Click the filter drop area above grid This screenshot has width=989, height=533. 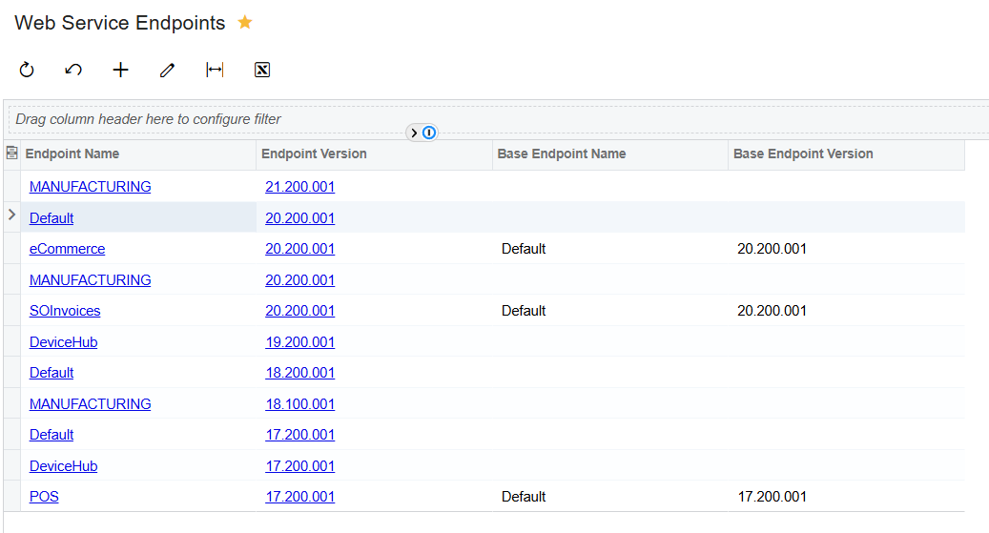(149, 119)
